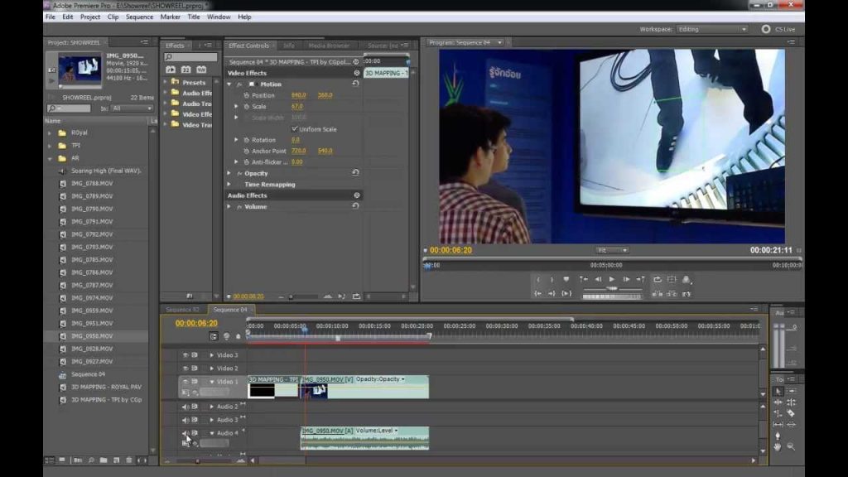Toggle Motion effect fx switch
Viewport: 848px width, 477px height.
point(239,84)
